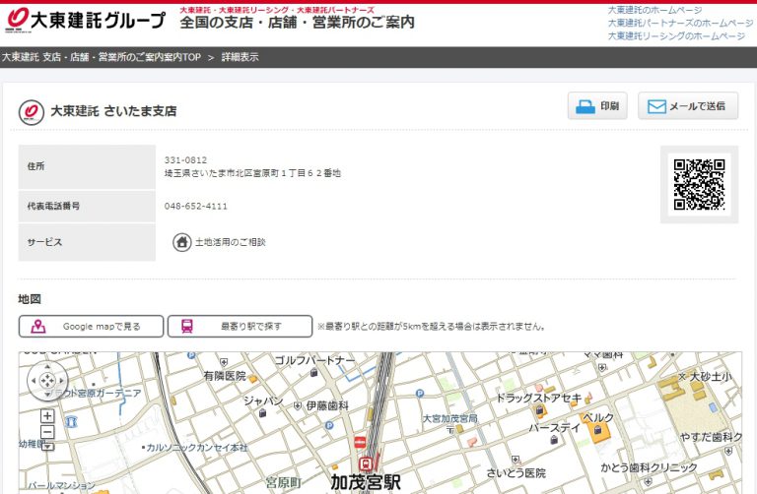The height and width of the screenshot is (494, 757).
Task: Open location with Google mapで見る
Action: click(91, 326)
